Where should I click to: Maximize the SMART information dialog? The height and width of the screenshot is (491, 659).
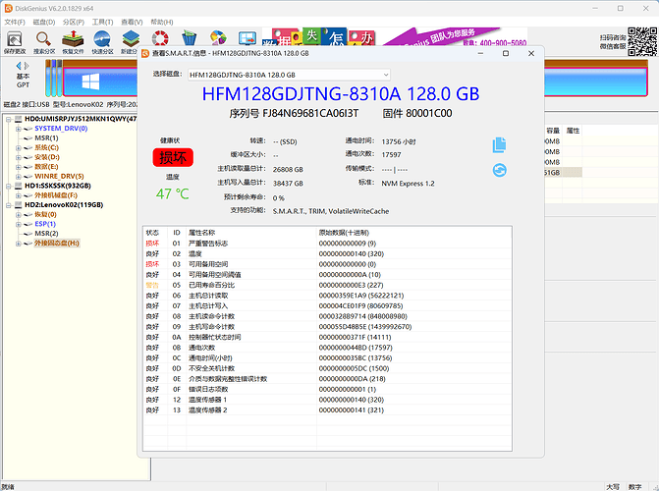click(x=506, y=53)
